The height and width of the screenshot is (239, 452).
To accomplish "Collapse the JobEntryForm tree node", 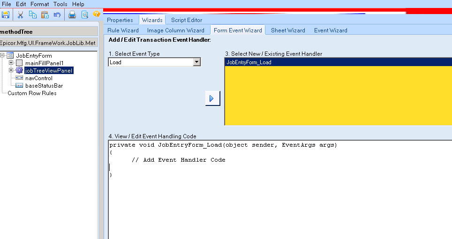I will tap(2, 55).
